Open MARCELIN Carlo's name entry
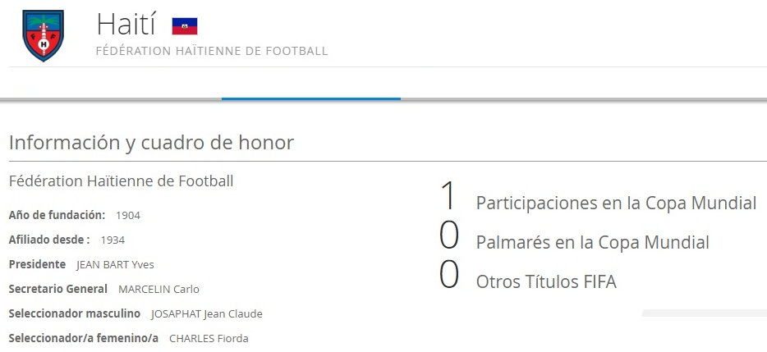Viewport: 767px width, 352px height. (158, 290)
